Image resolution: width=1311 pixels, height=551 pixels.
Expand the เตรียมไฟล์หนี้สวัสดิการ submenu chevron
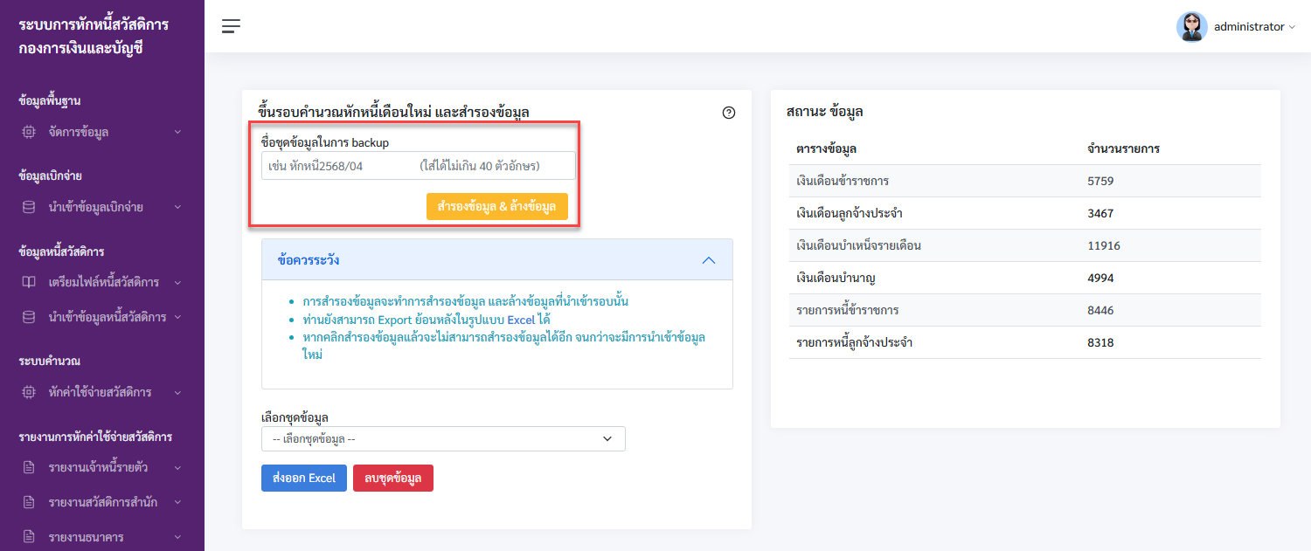point(177,282)
